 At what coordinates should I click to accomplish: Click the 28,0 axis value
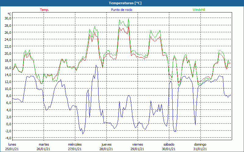tap(8, 25)
